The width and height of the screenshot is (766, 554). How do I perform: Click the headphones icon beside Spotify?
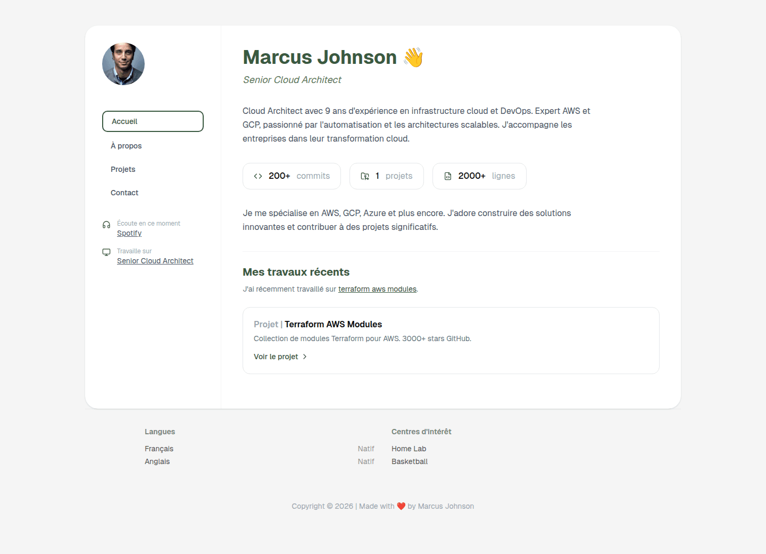click(x=106, y=225)
